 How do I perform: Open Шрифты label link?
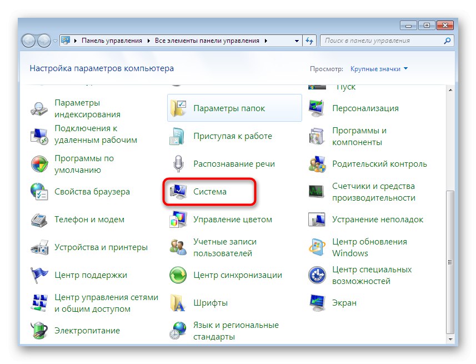(x=211, y=303)
